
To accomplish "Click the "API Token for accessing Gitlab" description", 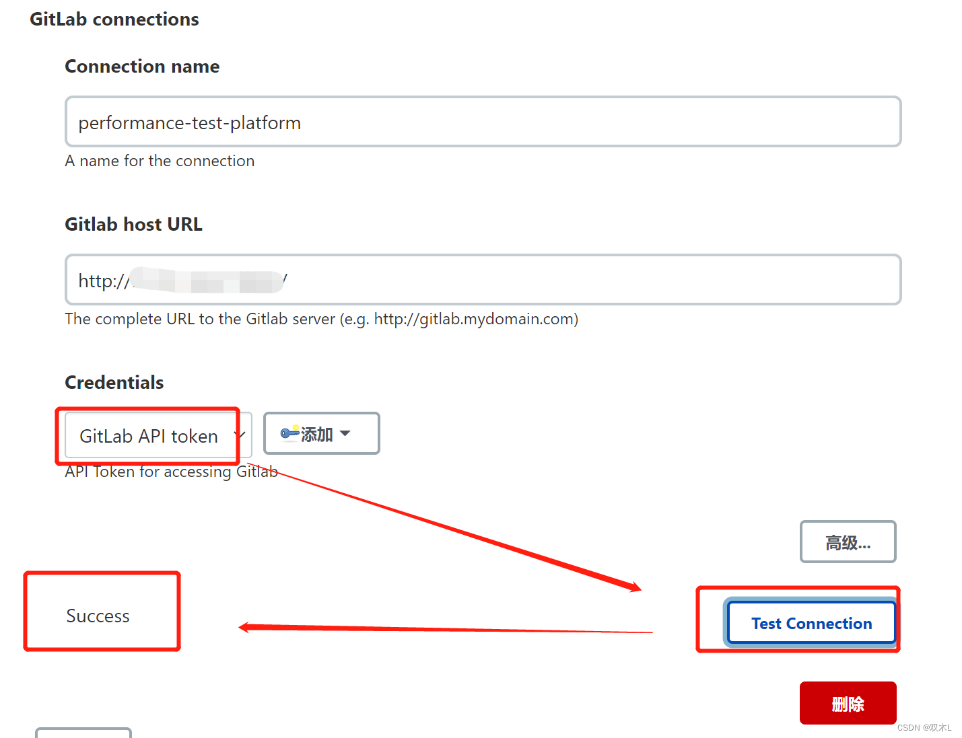I will pos(172,472).
